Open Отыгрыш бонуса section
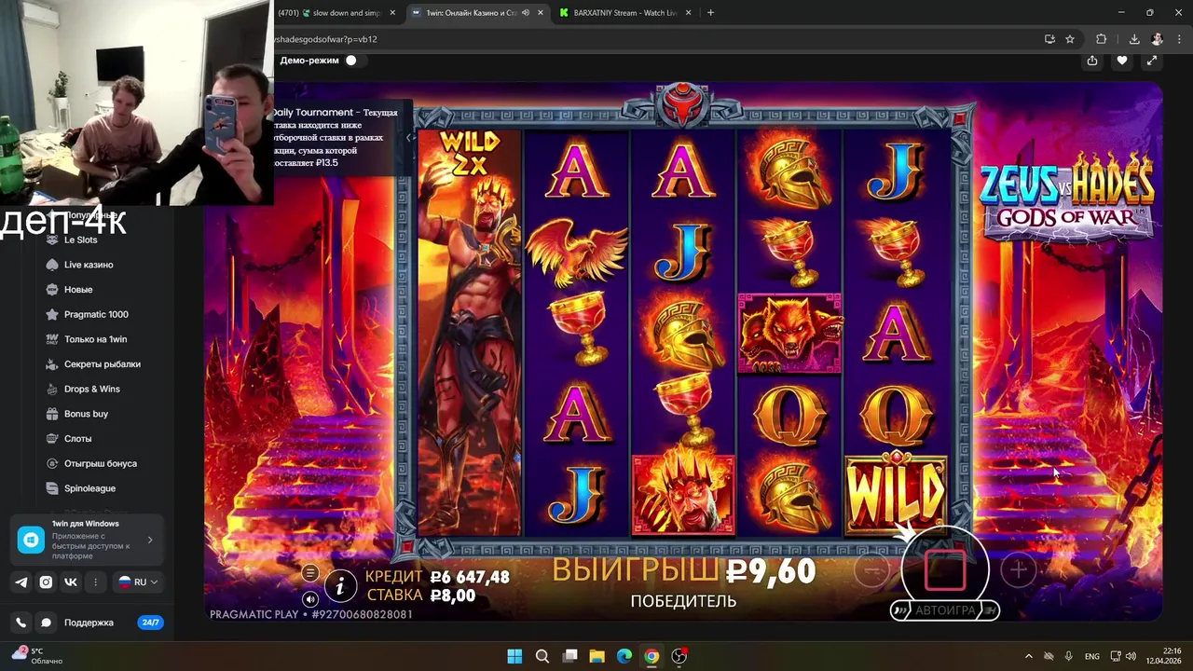The height and width of the screenshot is (671, 1193). tap(101, 463)
